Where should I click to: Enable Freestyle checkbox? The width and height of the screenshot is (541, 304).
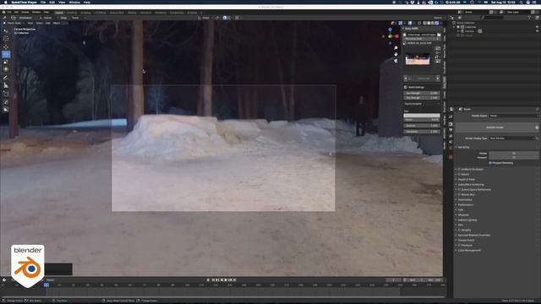459,245
